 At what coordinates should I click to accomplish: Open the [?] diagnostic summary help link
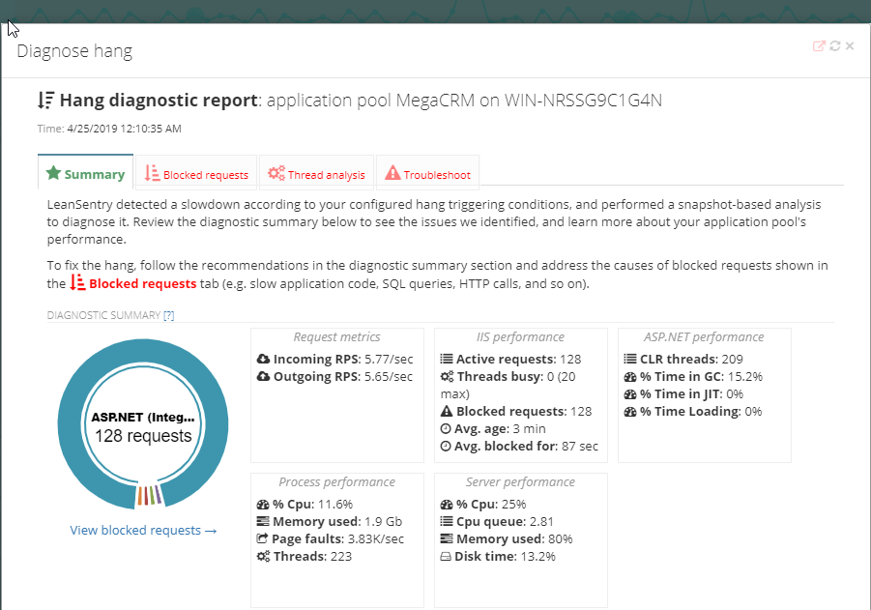click(168, 315)
